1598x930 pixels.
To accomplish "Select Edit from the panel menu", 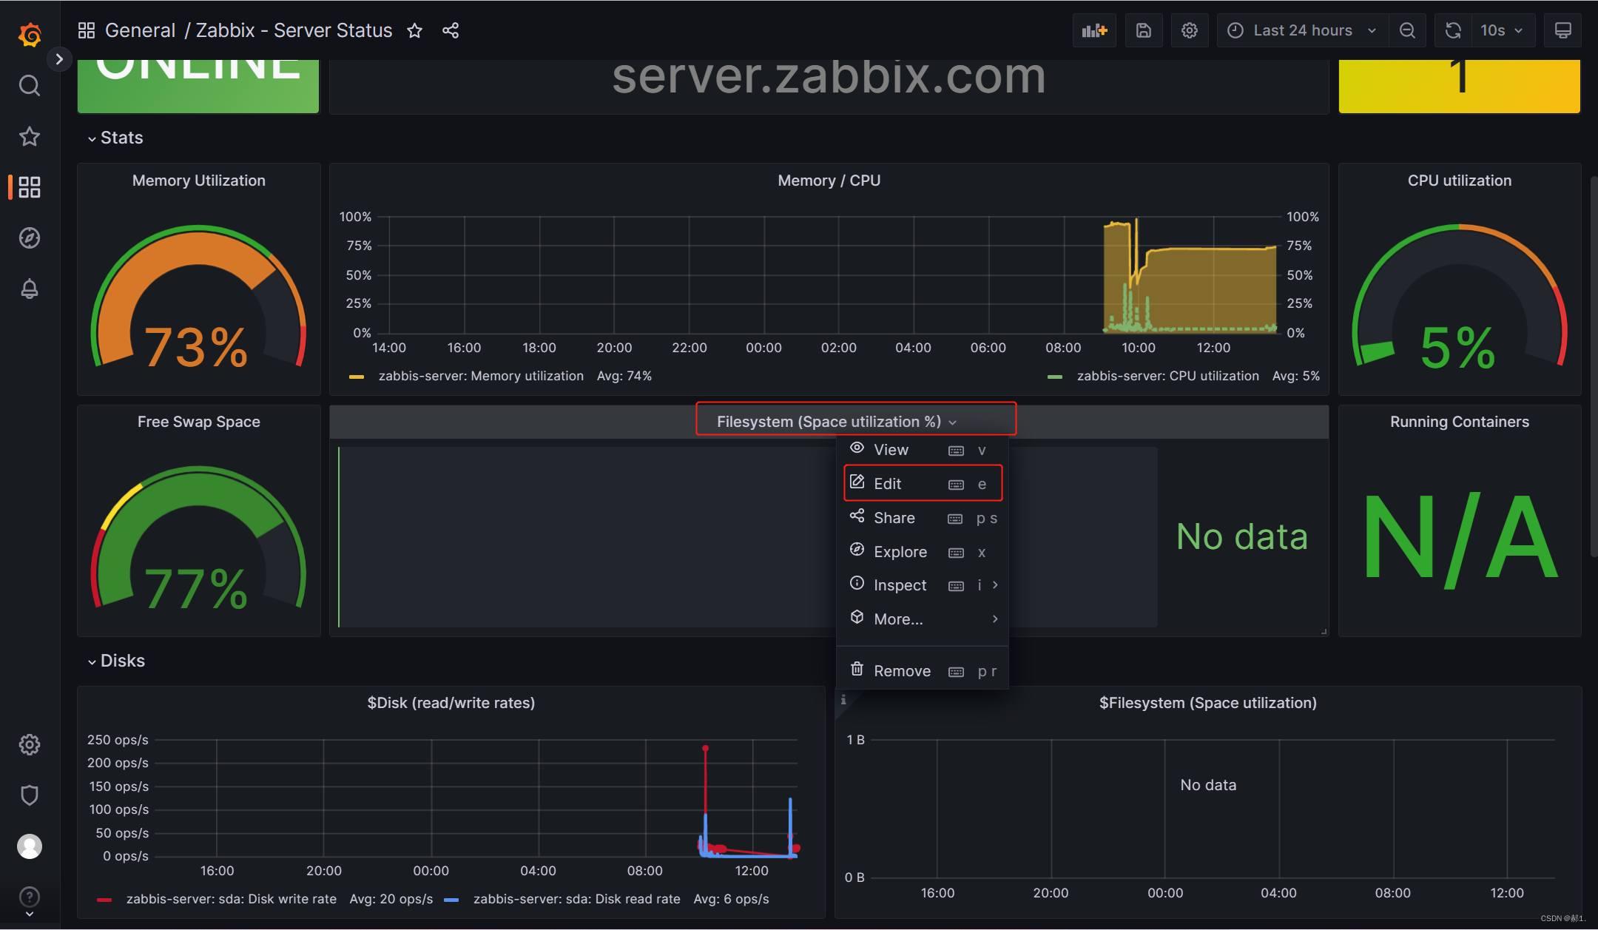I will point(887,484).
